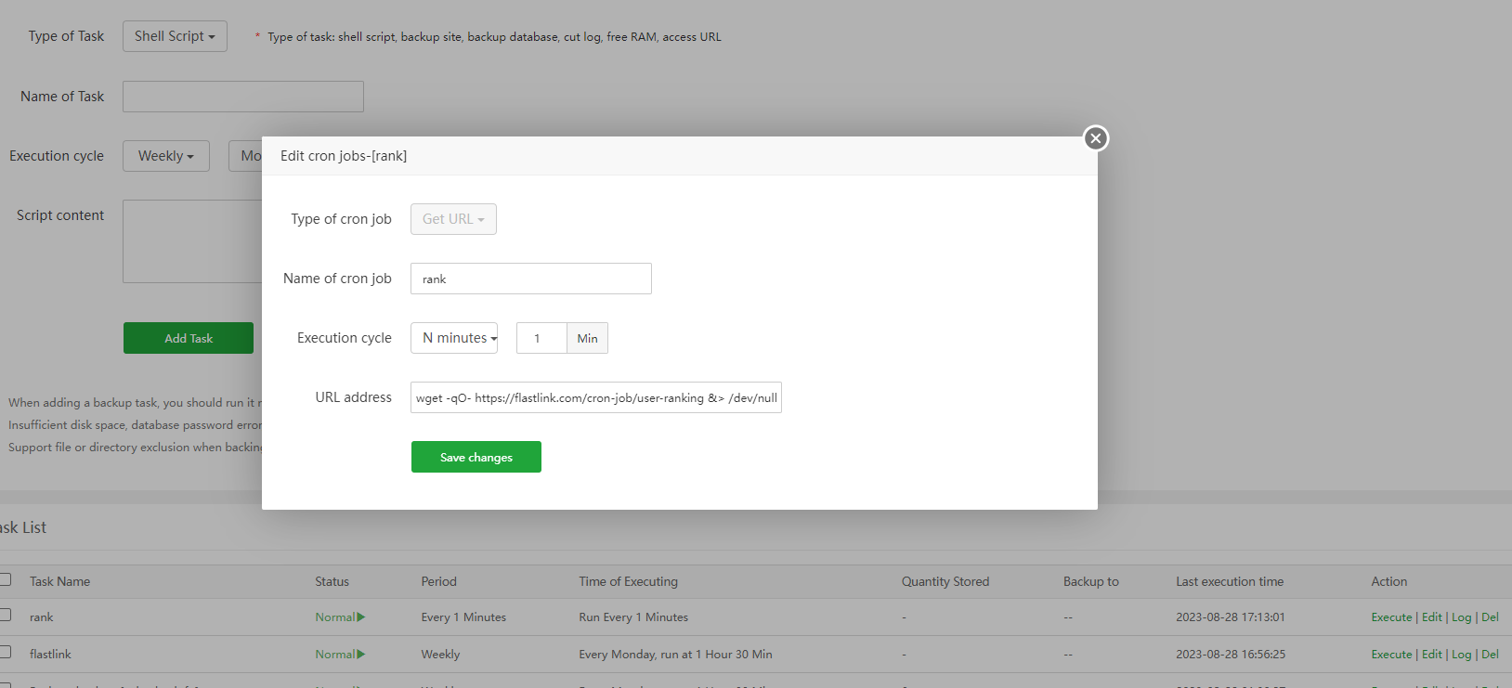
Task: Click the Name of Task input field
Action: coord(242,97)
